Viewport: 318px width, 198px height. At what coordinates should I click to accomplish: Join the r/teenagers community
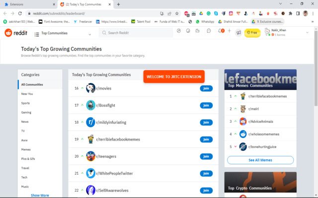pyautogui.click(x=206, y=156)
